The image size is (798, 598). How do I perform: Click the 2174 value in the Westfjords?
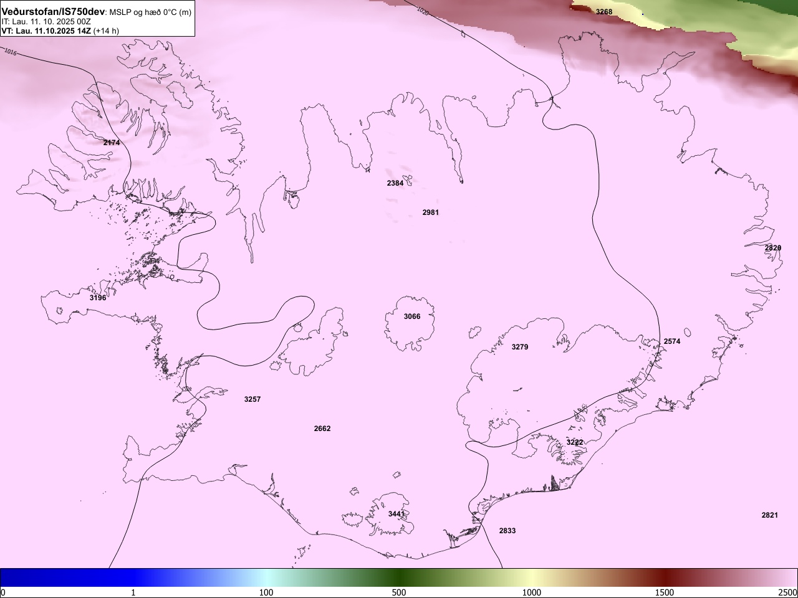(x=112, y=143)
